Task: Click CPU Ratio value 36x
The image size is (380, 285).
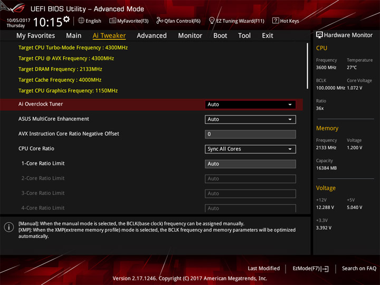Action: point(320,108)
